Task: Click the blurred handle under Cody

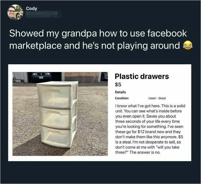Action: (42, 14)
